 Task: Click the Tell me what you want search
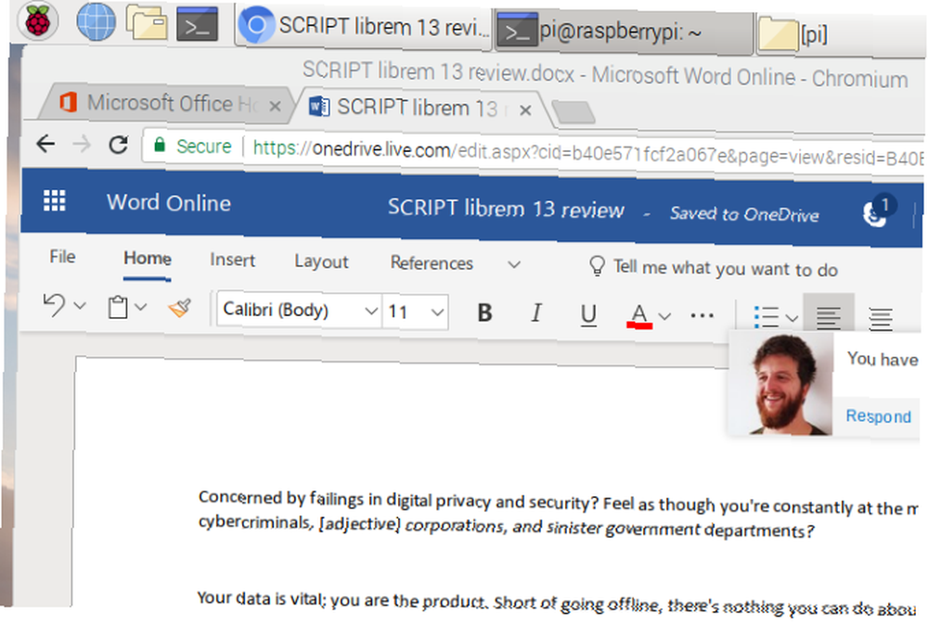(x=714, y=268)
